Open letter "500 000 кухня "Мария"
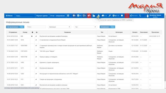This screenshot has height=93, width=166. (x=47, y=51)
